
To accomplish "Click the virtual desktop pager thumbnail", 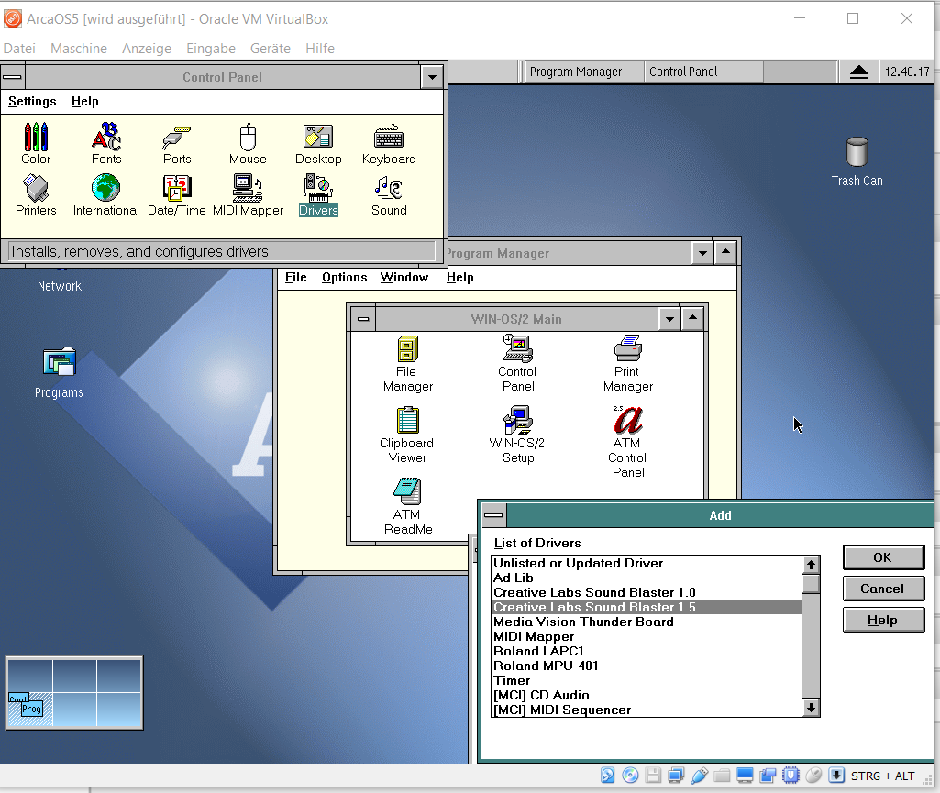I will 74,693.
